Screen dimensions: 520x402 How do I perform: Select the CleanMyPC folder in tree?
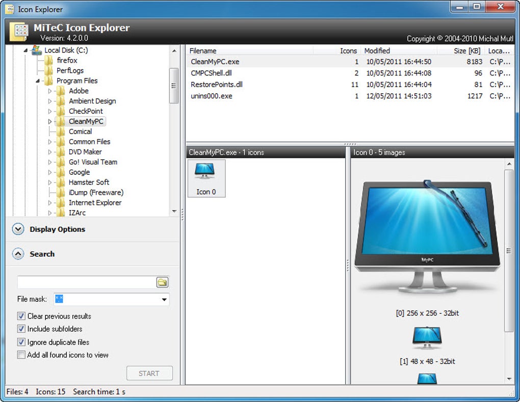[86, 122]
